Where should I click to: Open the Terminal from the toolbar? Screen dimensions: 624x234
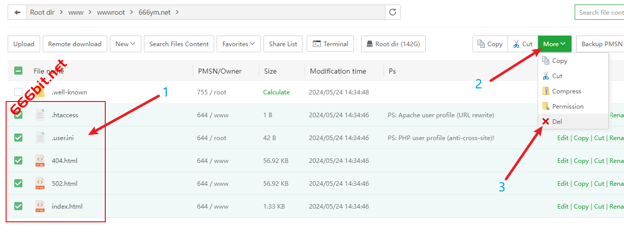click(331, 44)
